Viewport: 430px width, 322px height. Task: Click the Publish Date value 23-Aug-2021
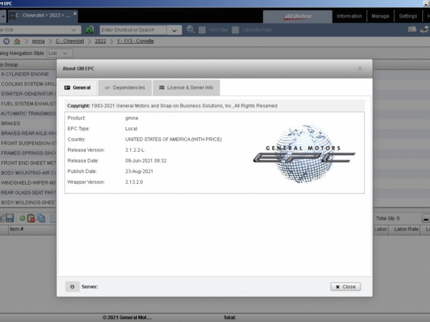coord(139,172)
